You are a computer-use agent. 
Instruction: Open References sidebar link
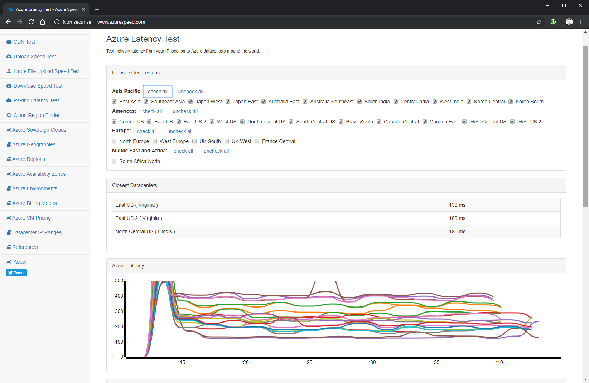pyautogui.click(x=25, y=247)
